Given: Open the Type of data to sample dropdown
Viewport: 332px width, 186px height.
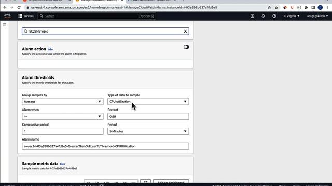Looking at the screenshot, I should [x=148, y=101].
